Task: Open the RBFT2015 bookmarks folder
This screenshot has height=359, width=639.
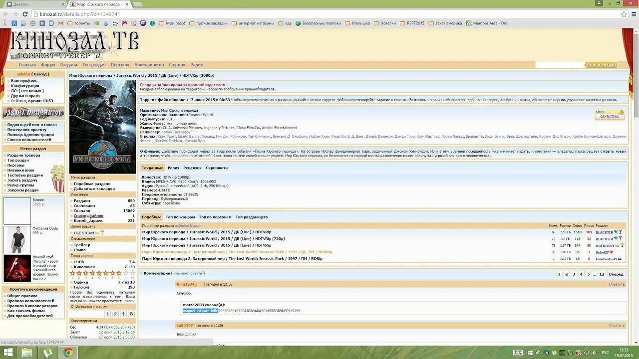Action: click(412, 23)
